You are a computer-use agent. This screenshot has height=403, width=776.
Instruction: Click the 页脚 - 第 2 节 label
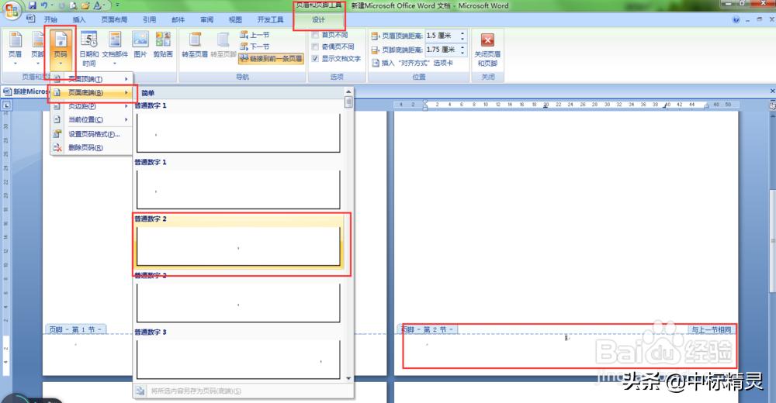coord(428,330)
